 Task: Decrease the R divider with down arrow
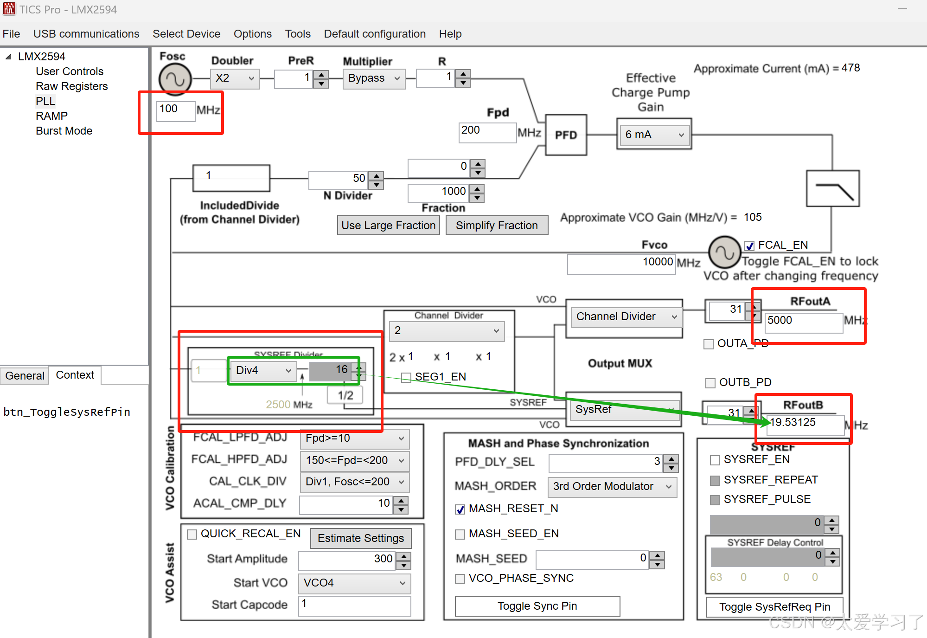[x=463, y=83]
